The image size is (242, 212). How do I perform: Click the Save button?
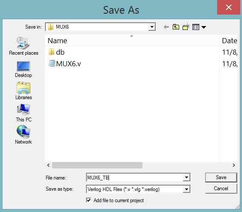click(221, 177)
